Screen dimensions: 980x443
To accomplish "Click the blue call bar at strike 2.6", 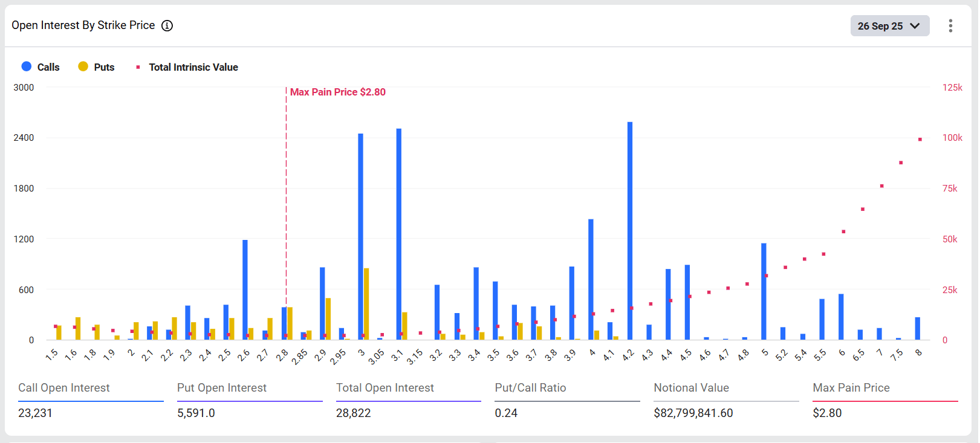I will 245,290.
